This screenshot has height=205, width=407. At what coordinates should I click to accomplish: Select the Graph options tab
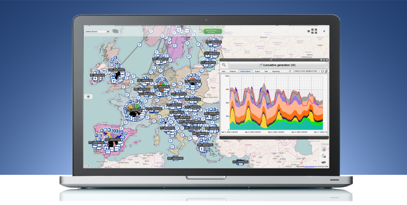245,71
